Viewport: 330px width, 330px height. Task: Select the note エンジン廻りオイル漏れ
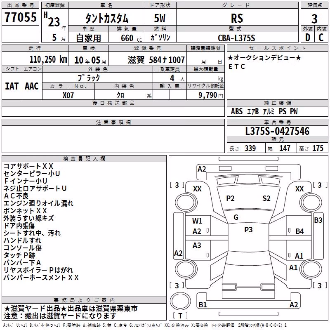click(x=38, y=203)
